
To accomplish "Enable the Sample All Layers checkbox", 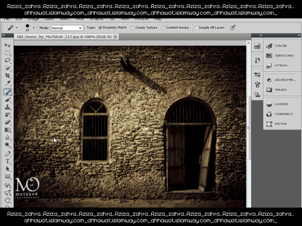I will click(210, 28).
